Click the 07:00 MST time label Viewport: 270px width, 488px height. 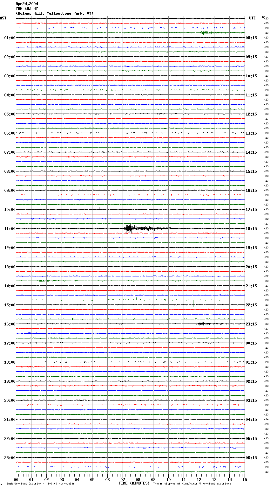click(x=10, y=152)
